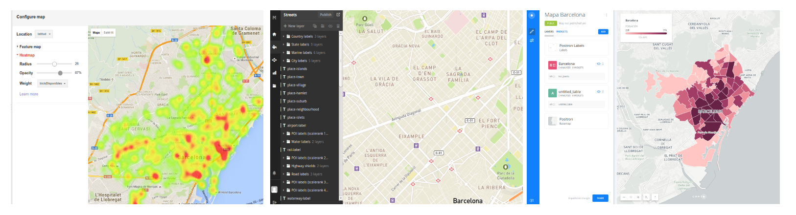Viewport: 796px width, 215px height.
Task: Follow the Learn more link
Action: (x=29, y=94)
